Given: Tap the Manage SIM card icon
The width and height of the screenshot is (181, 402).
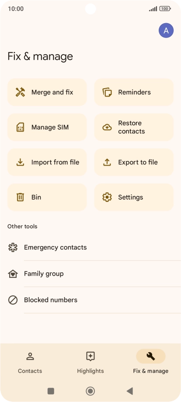Looking at the screenshot, I should tap(20, 127).
